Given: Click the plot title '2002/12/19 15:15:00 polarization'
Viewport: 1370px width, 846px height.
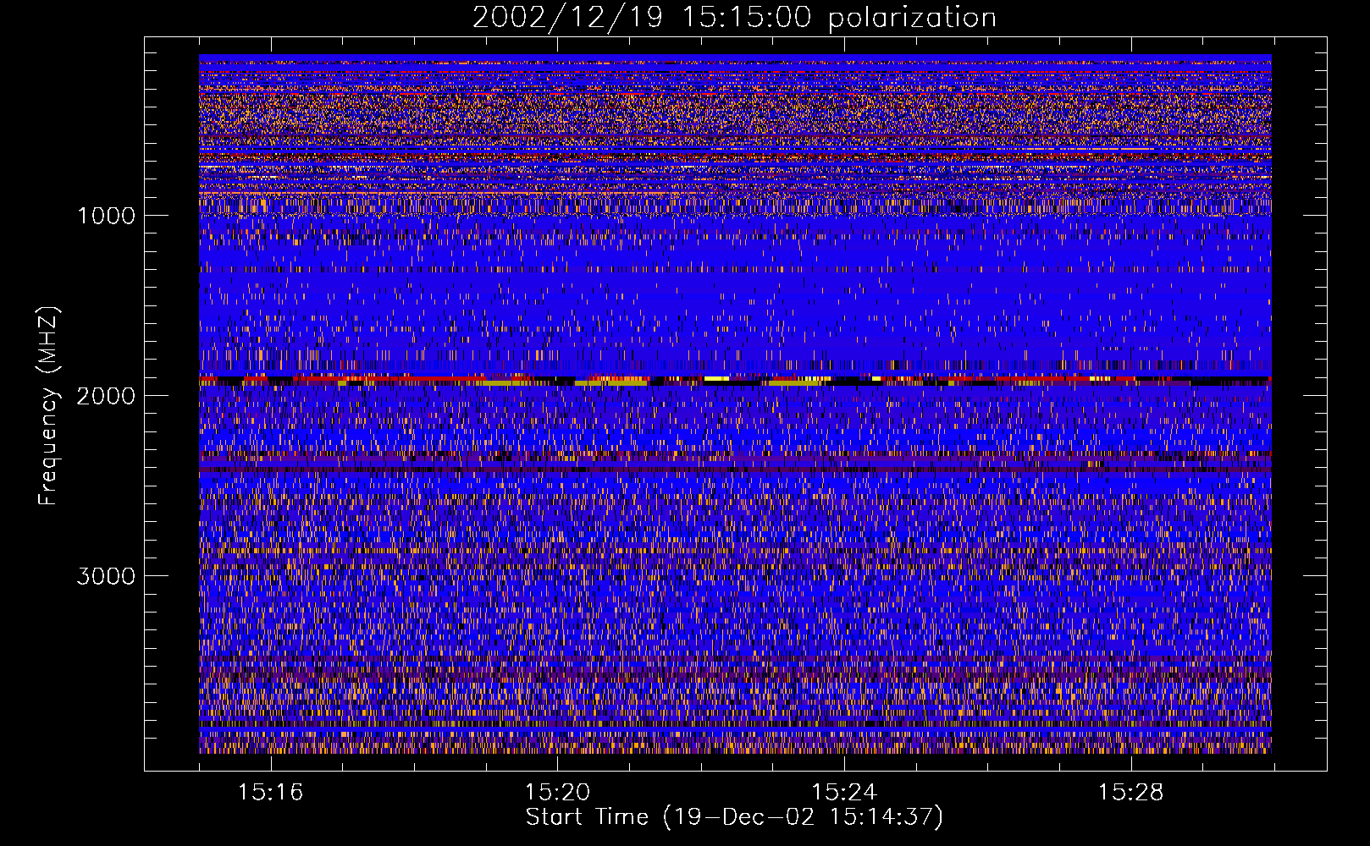Looking at the screenshot, I should pyautogui.click(x=734, y=17).
